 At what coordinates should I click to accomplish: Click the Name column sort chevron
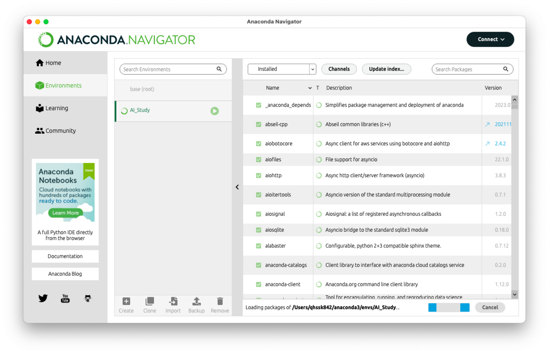310,88
